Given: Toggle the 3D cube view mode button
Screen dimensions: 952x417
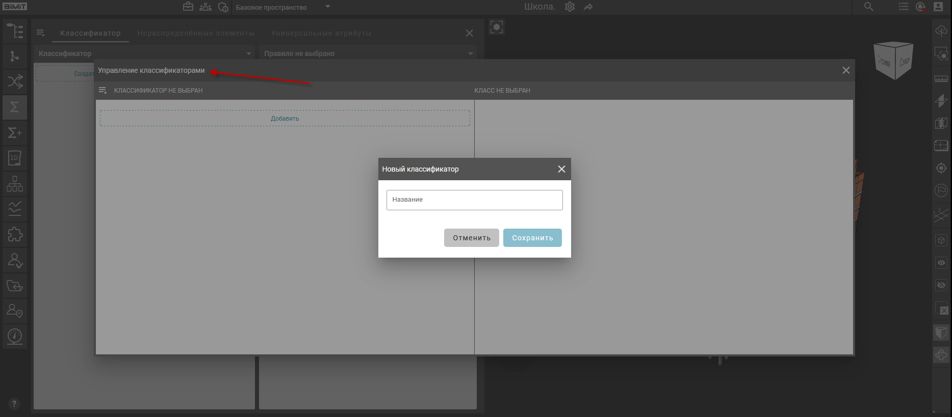Looking at the screenshot, I should tap(941, 333).
